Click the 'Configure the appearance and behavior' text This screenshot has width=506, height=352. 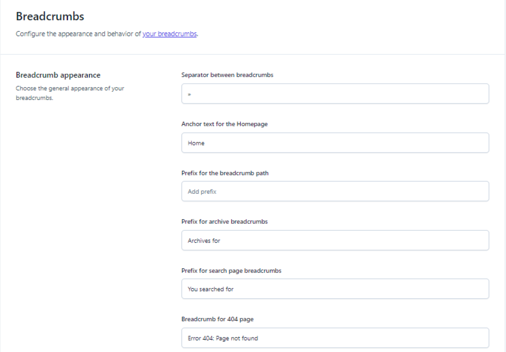[79, 34]
